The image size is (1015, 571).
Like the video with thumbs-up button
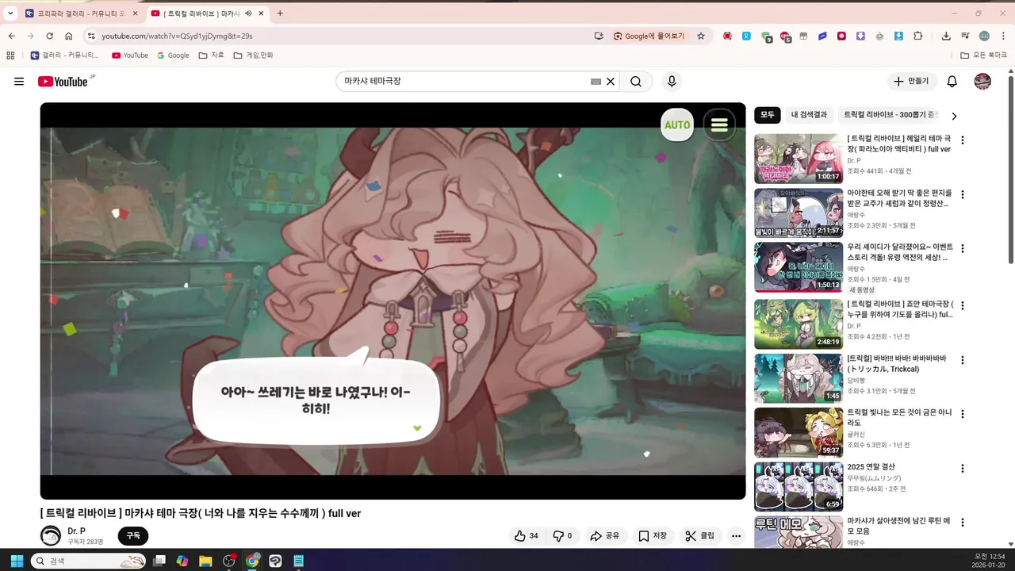(526, 536)
